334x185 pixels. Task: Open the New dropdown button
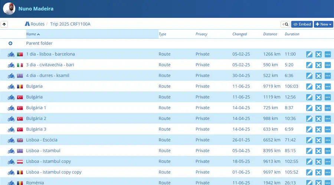(x=323, y=24)
